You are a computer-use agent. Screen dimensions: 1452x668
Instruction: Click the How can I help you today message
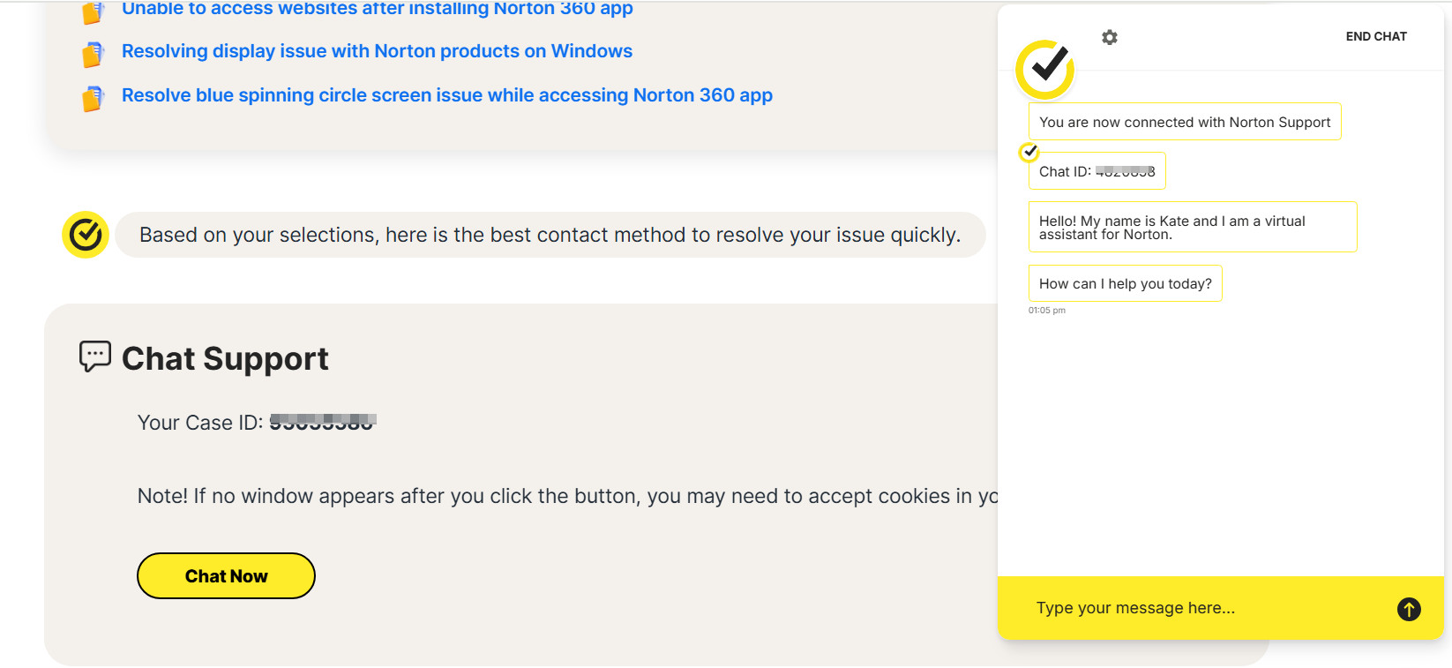coord(1125,283)
